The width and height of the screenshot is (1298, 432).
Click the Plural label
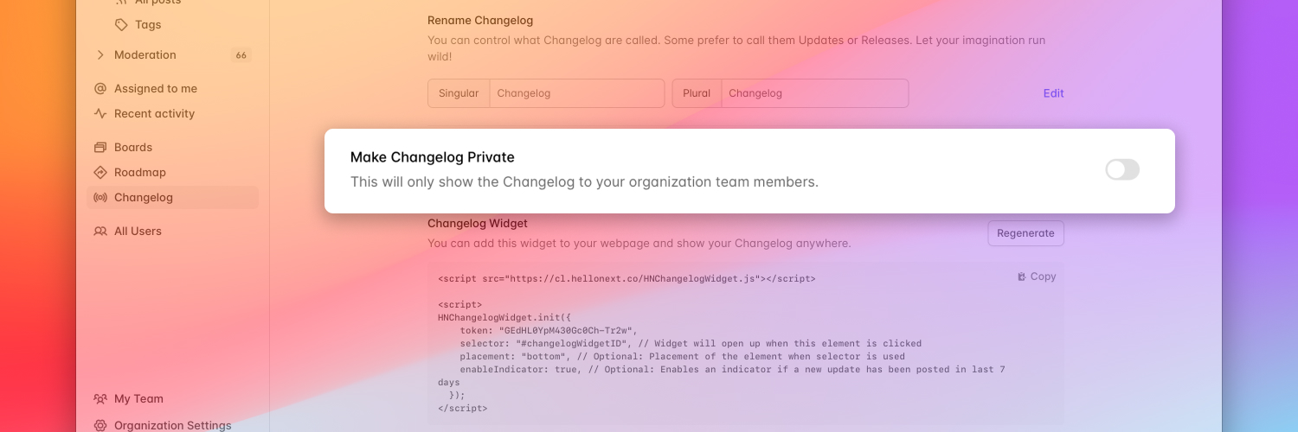tap(697, 93)
